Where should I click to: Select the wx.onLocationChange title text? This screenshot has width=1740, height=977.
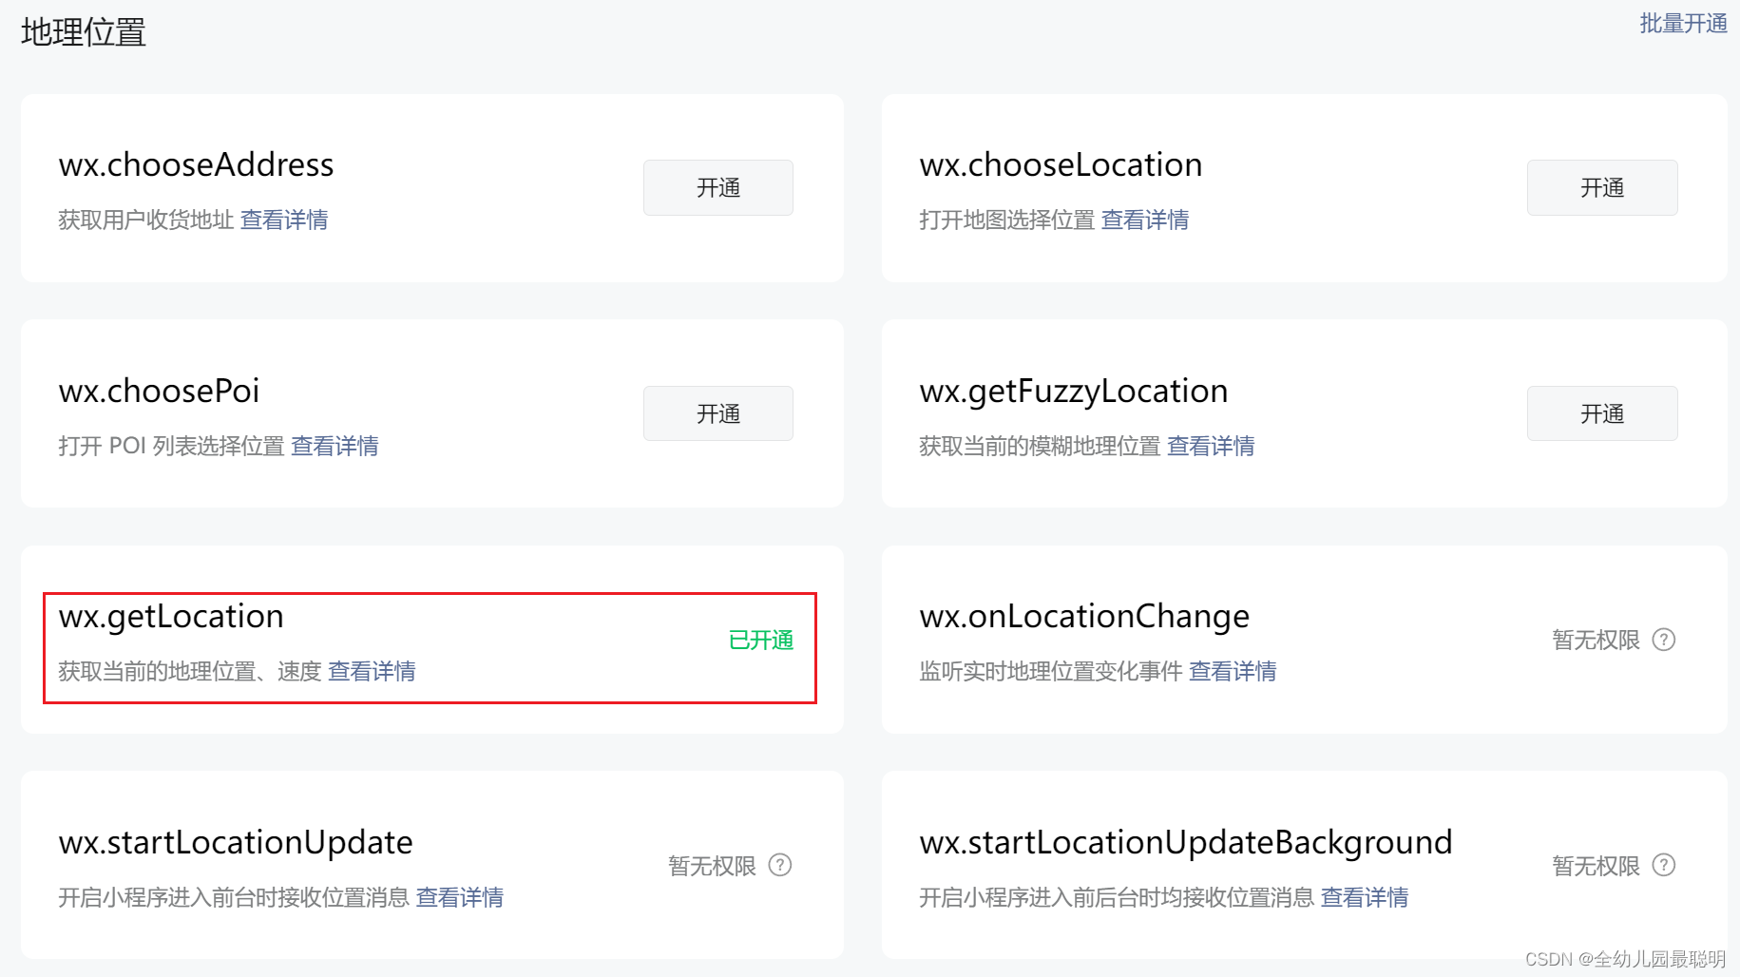click(1084, 617)
